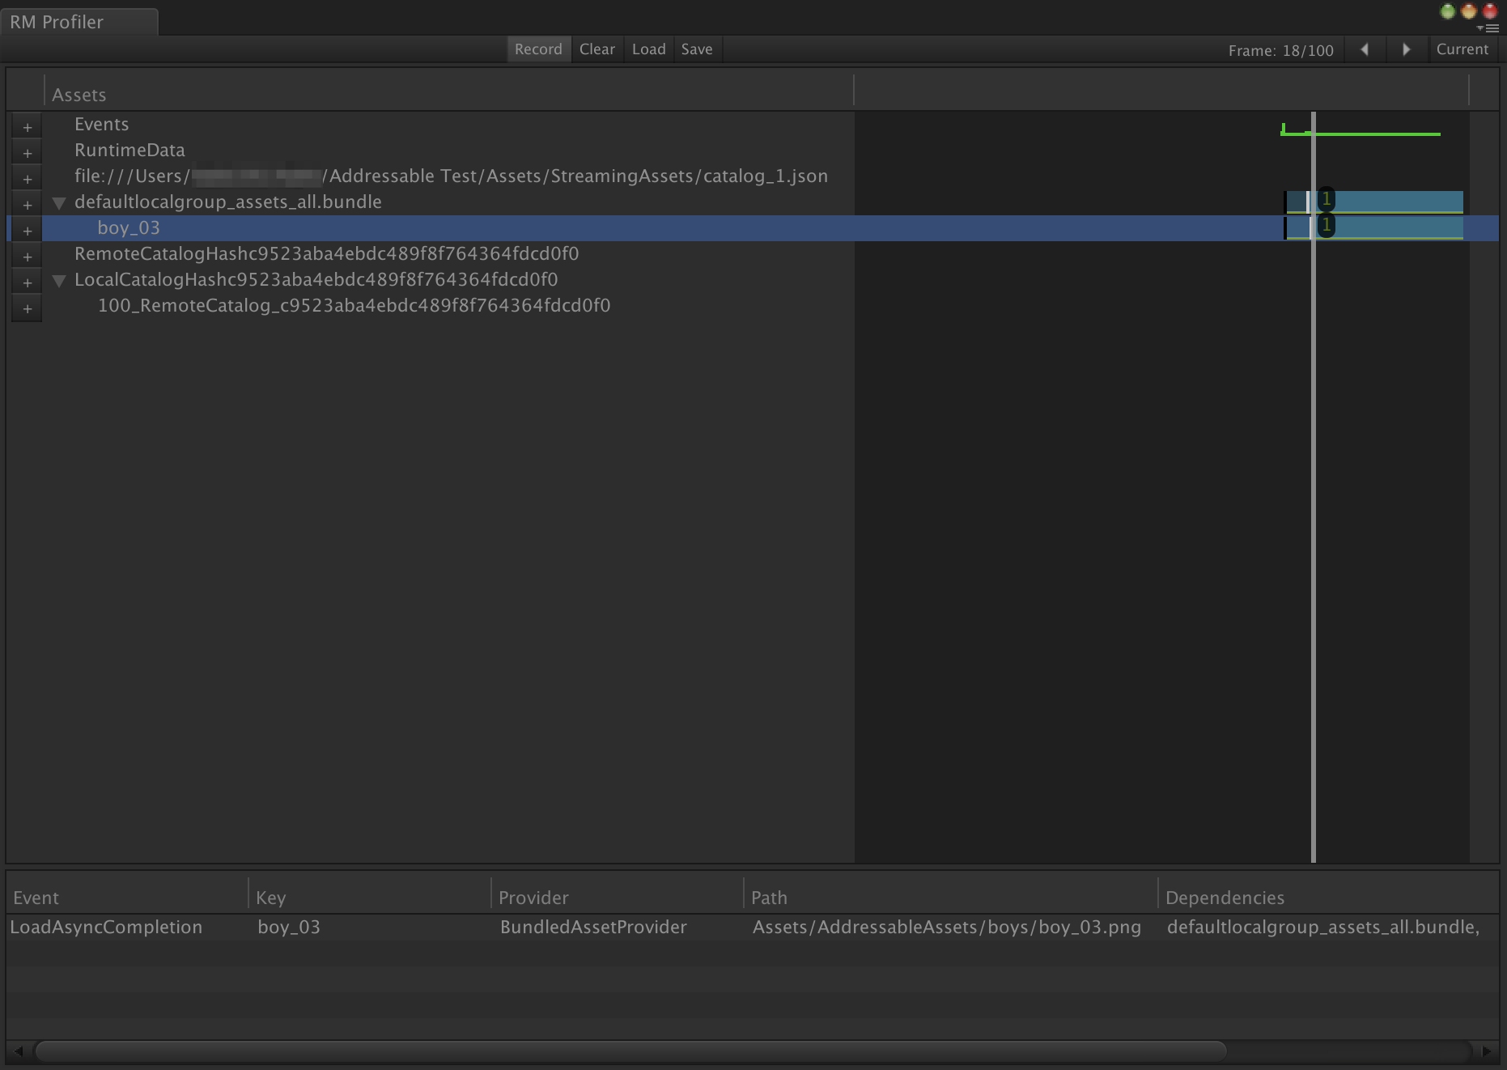Click the plus icon beside RemoteCatalogHash row
Viewport: 1507px width, 1070px height.
(27, 256)
